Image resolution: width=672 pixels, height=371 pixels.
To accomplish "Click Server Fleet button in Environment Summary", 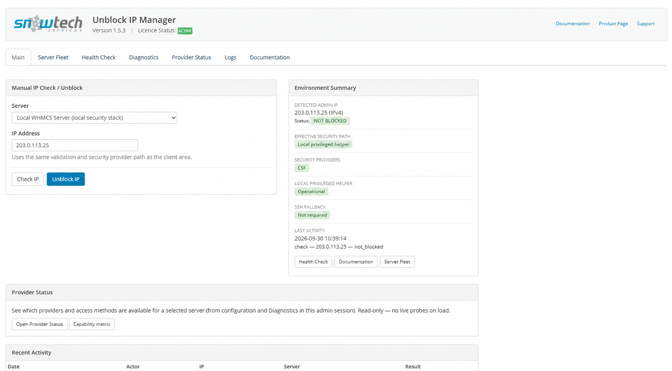I will pos(397,262).
